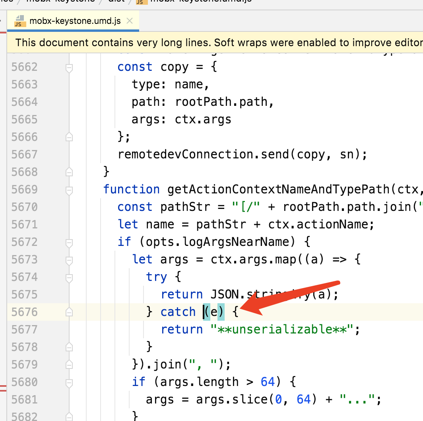
Task: Click the fold end marker at line 5668
Action: coord(69,172)
